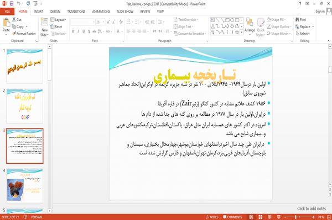Toggle COMMENTS pane in status bar
Screen dimensions: 332x220
pyautogui.click(x=232, y=217)
